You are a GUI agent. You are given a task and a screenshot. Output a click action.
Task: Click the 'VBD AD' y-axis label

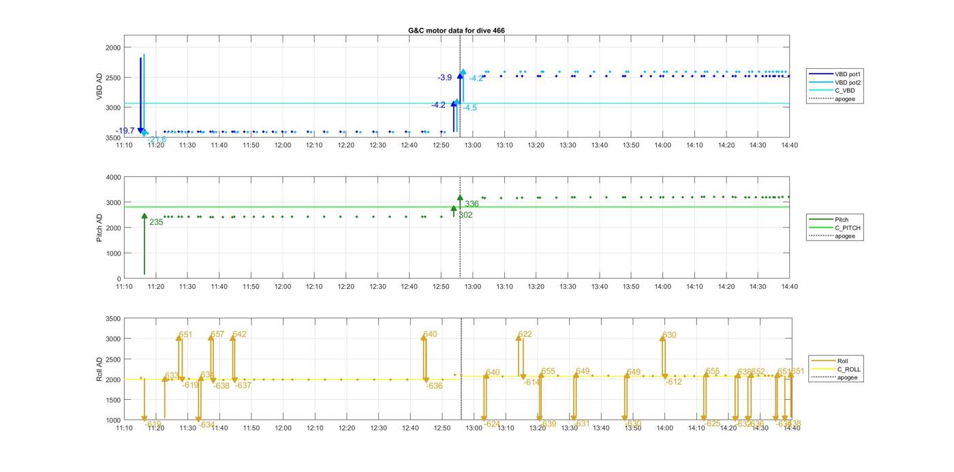[x=99, y=86]
